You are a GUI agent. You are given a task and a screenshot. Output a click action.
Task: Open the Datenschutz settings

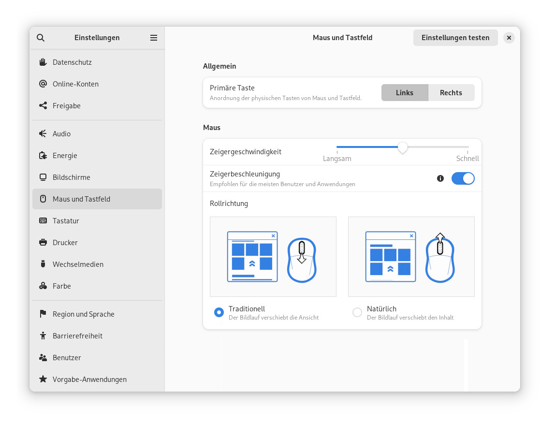(73, 62)
